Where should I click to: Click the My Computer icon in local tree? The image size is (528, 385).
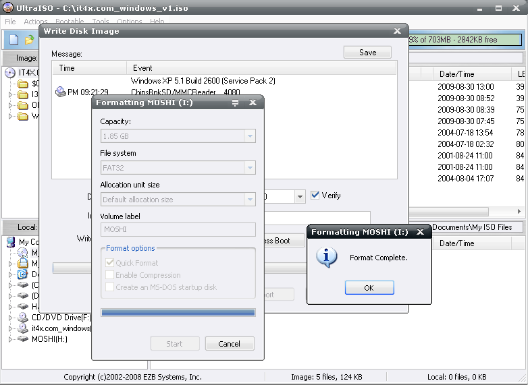[x=11, y=242]
